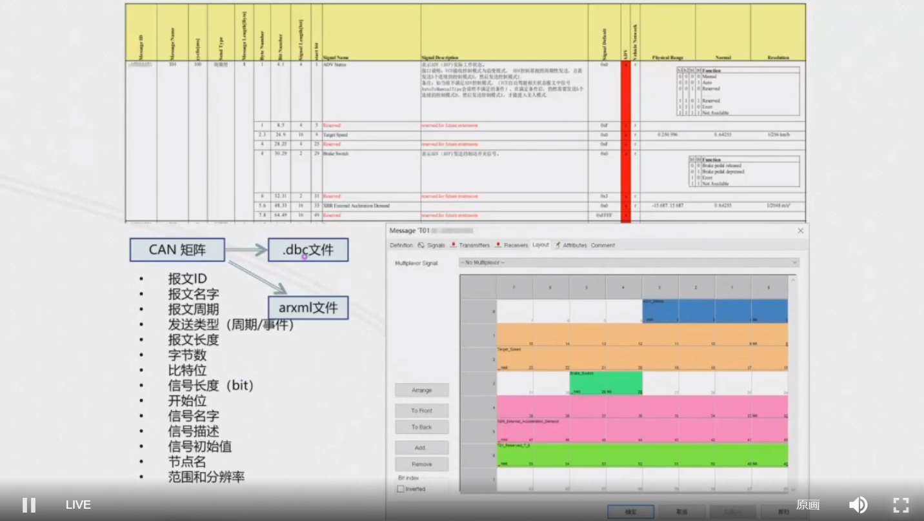924x521 pixels.
Task: Click the Remove button in Layout
Action: point(421,464)
